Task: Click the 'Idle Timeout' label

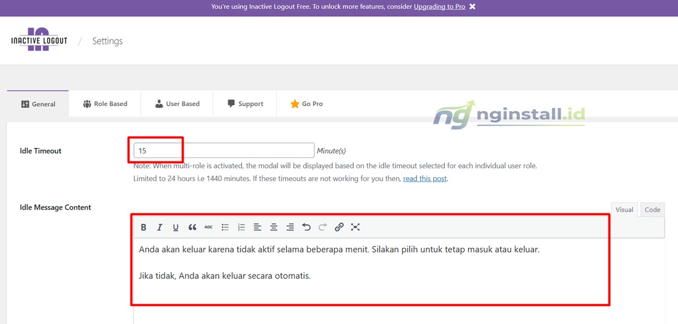Action: tap(41, 151)
